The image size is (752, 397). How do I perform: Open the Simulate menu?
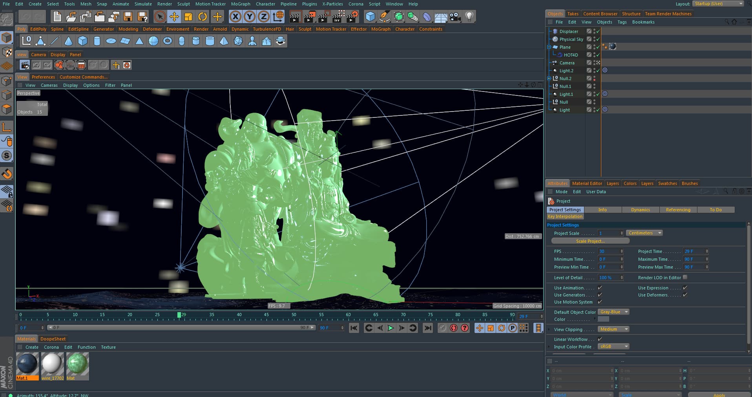coord(143,4)
